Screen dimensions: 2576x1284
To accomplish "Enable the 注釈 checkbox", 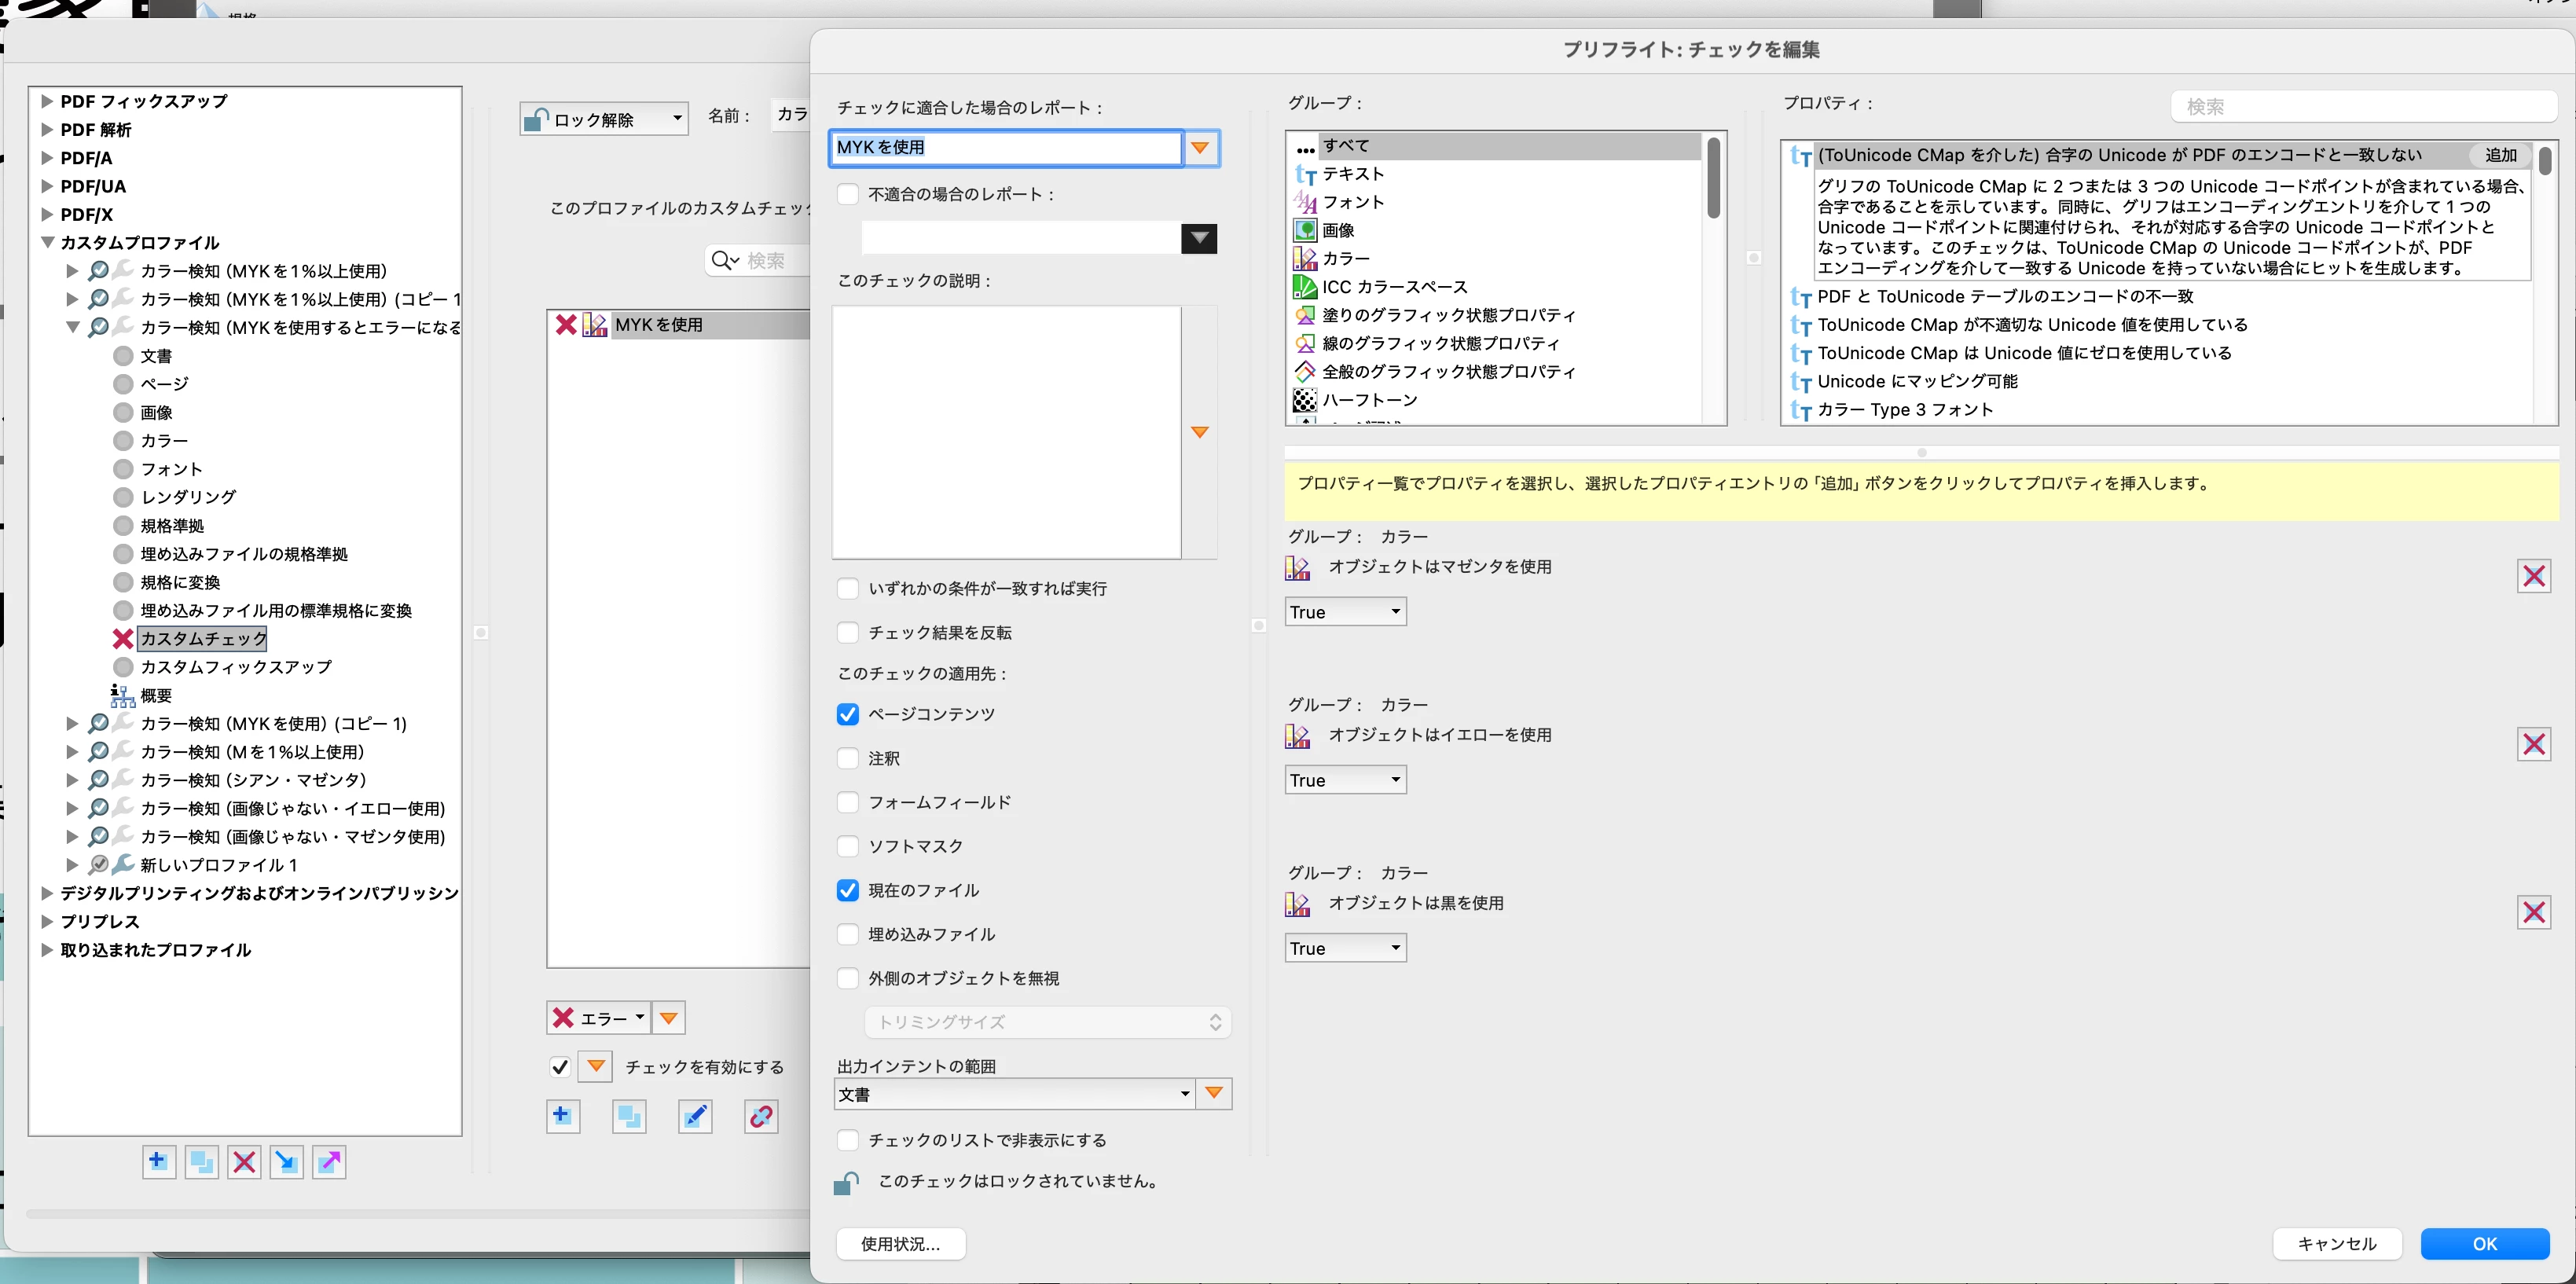I will [848, 758].
